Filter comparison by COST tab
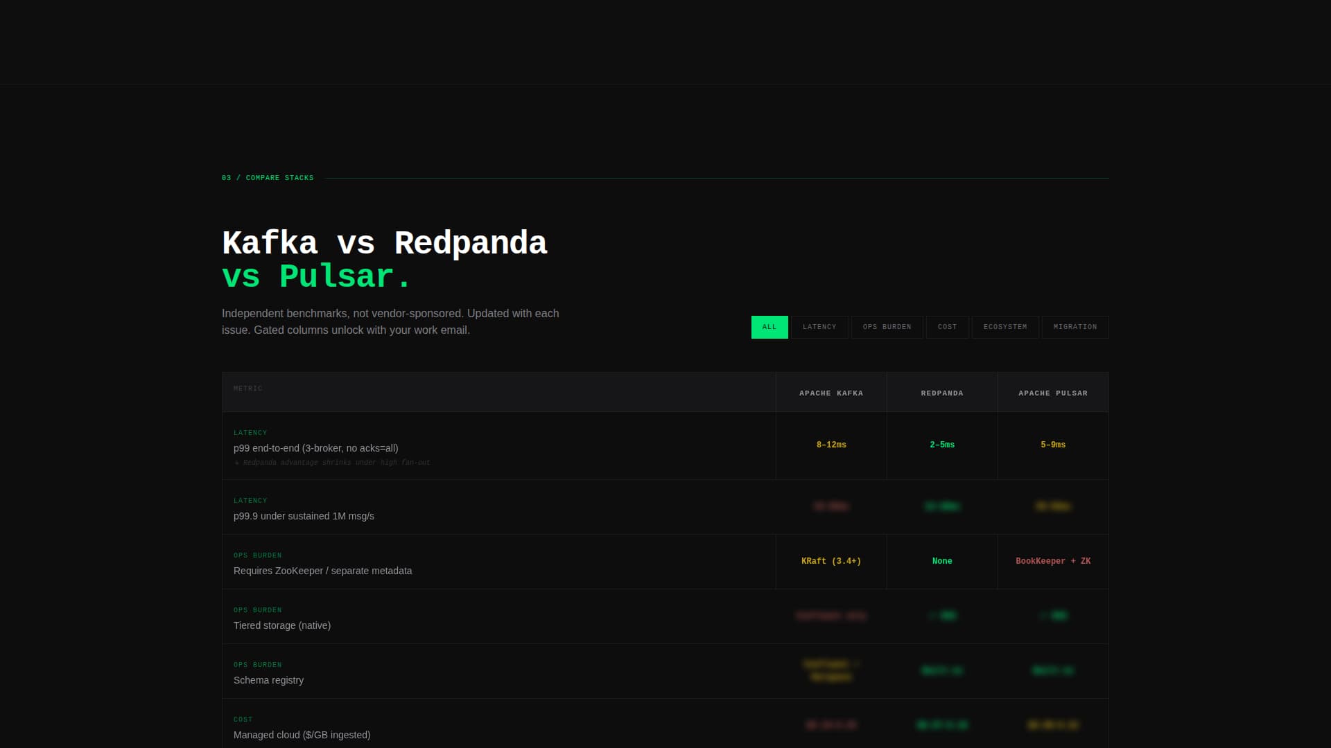 coord(947,327)
